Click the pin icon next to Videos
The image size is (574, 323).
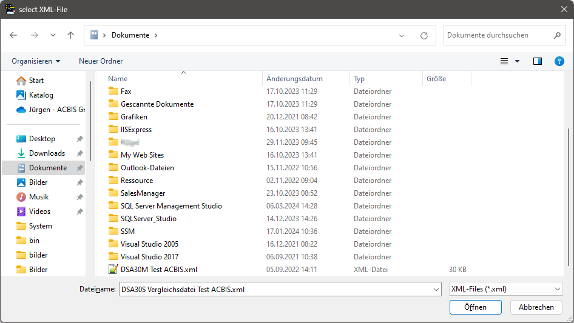point(80,211)
